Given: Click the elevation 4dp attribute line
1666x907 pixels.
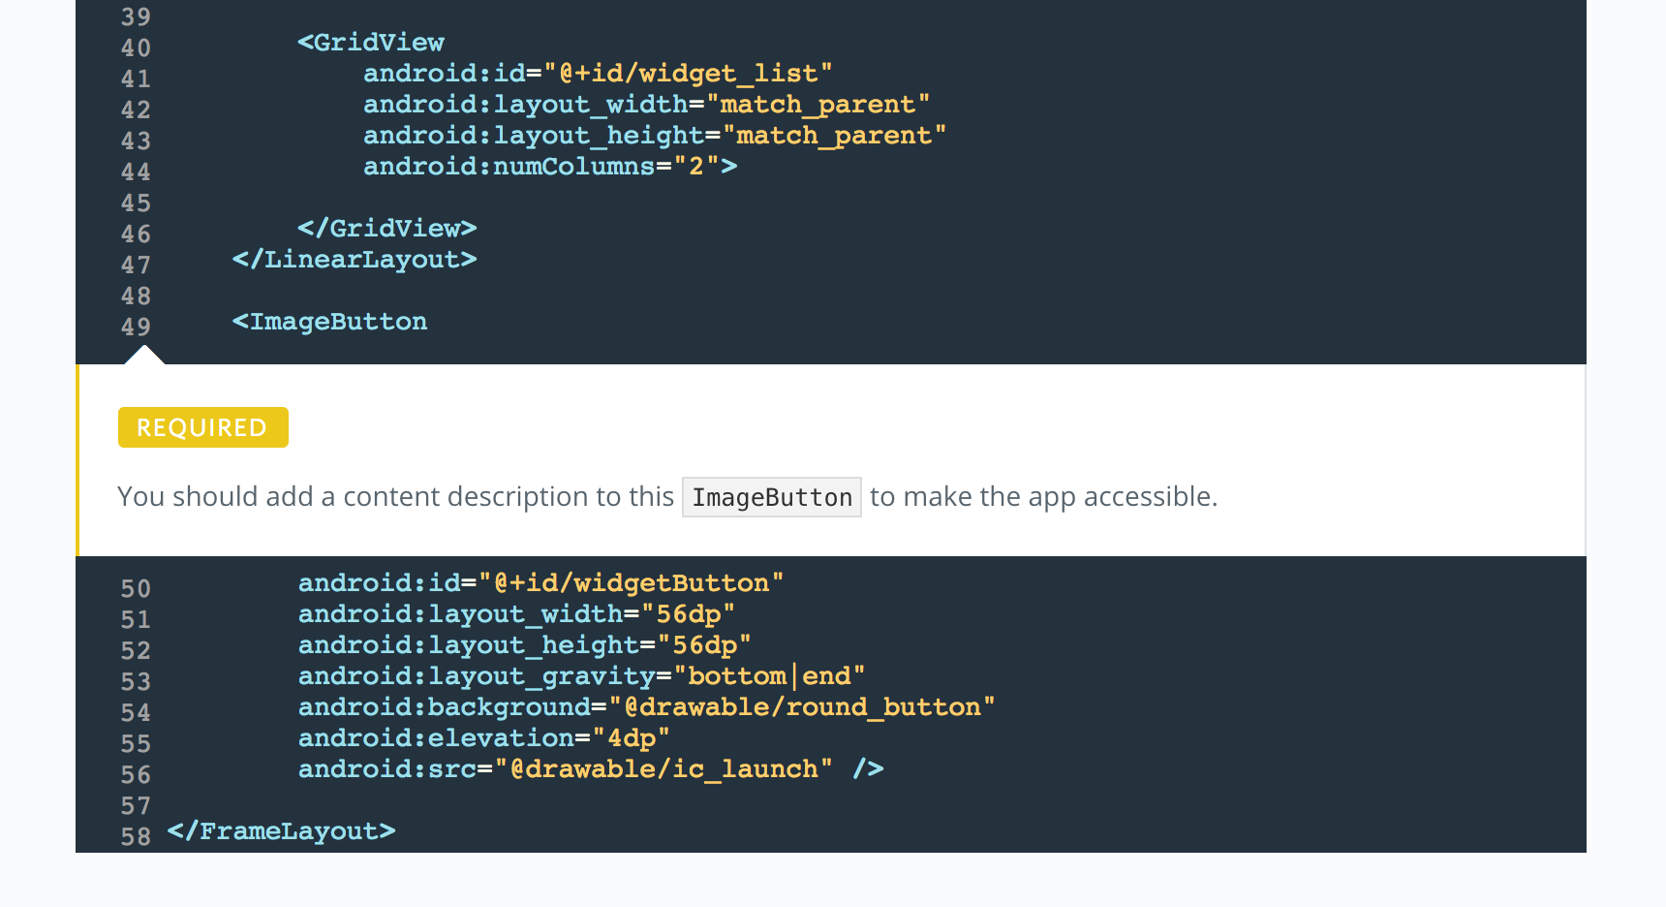Looking at the screenshot, I should [x=483, y=738].
